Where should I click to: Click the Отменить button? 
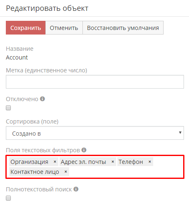[x=64, y=28]
